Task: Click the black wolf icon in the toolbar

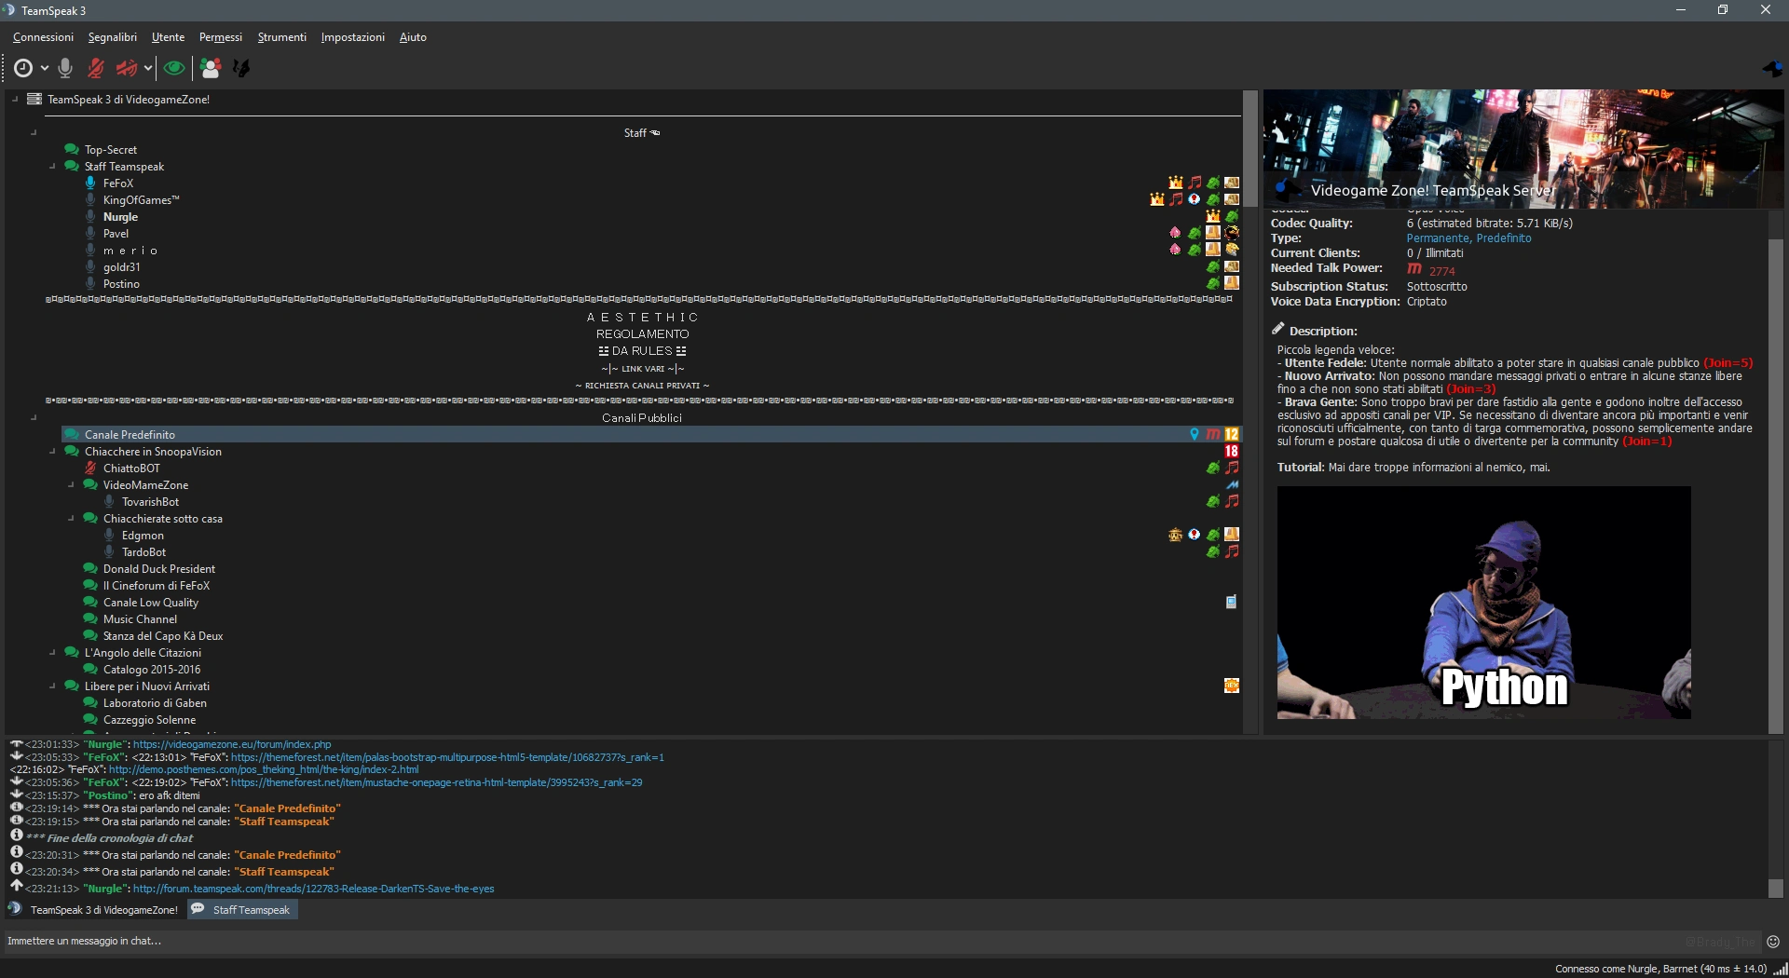Action: click(x=241, y=68)
